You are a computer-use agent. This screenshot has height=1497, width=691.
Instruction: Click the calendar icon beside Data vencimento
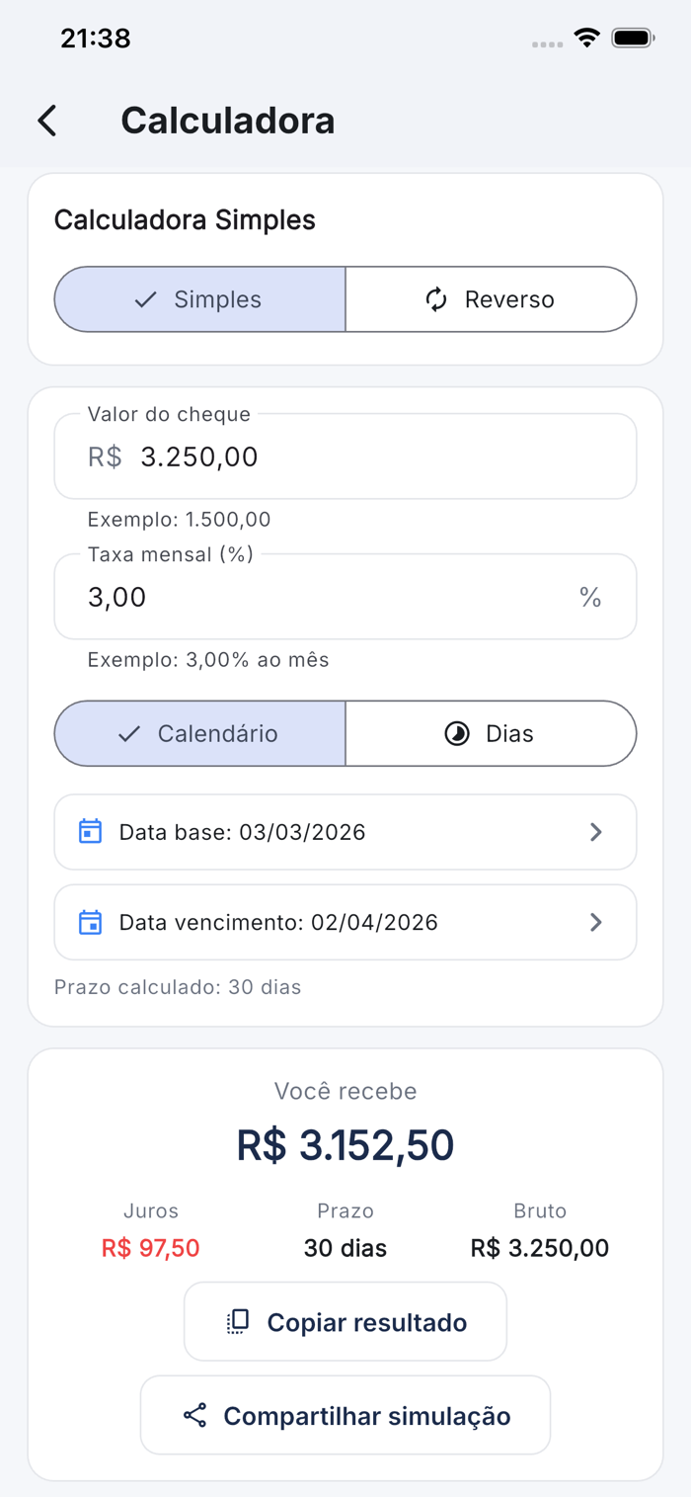click(x=90, y=922)
